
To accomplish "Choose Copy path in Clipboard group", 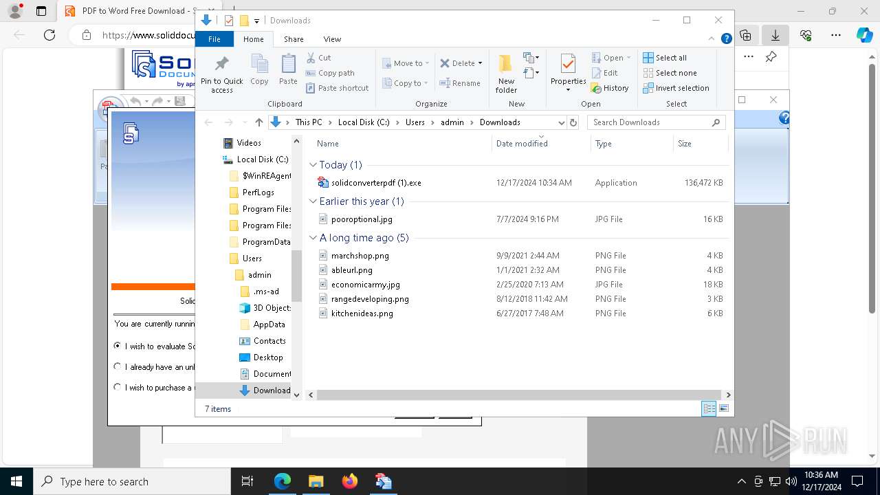I will (x=330, y=73).
